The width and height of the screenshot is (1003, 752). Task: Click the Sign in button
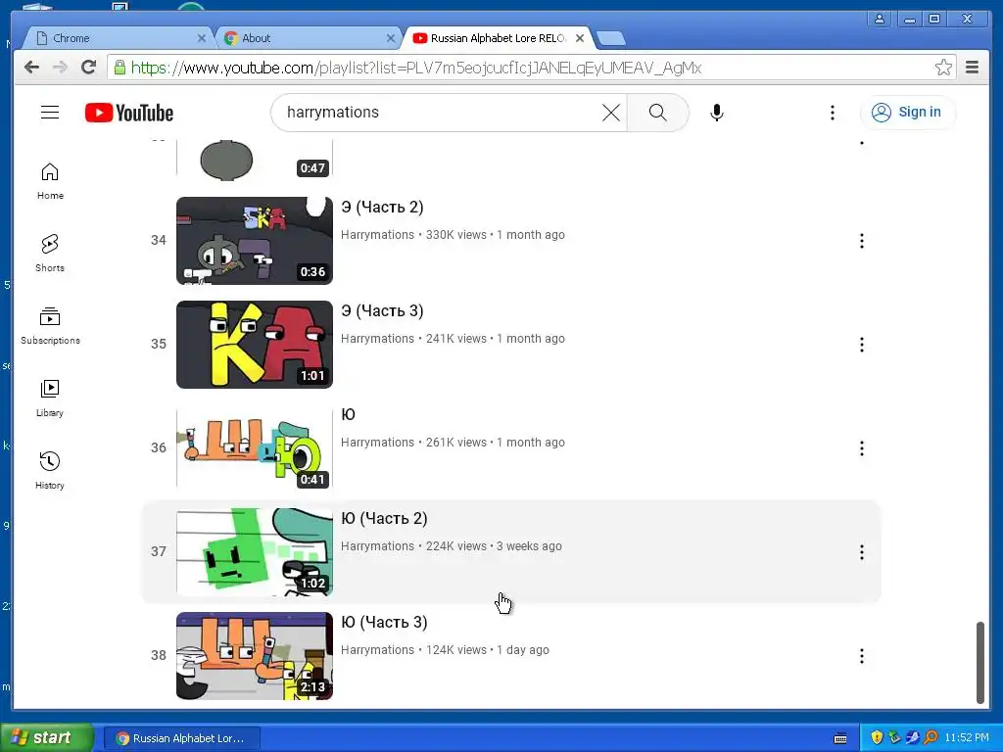point(907,113)
